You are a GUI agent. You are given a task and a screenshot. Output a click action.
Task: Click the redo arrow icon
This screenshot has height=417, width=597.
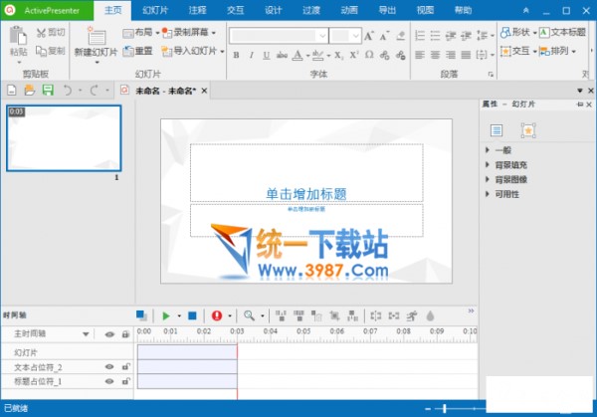pyautogui.click(x=95, y=91)
